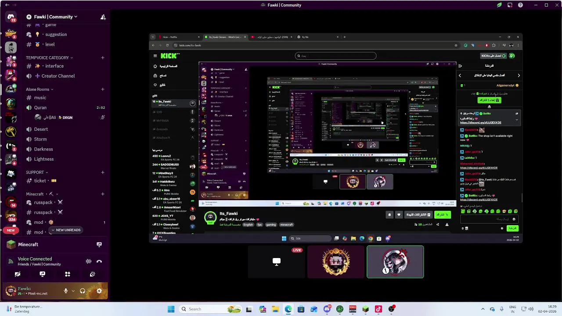Jump to NEW UNREADS in channel list
562x316 pixels.
[65, 230]
